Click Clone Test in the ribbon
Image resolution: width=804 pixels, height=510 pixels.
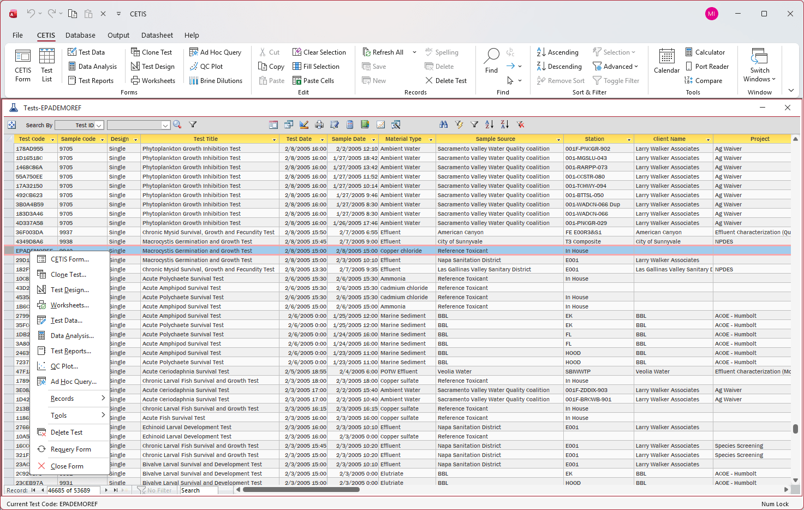[152, 52]
